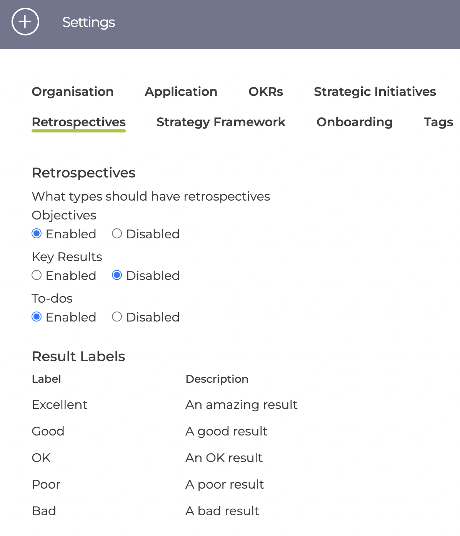This screenshot has height=536, width=460.
Task: Disable retrospectives for To-dos
Action: click(x=117, y=317)
